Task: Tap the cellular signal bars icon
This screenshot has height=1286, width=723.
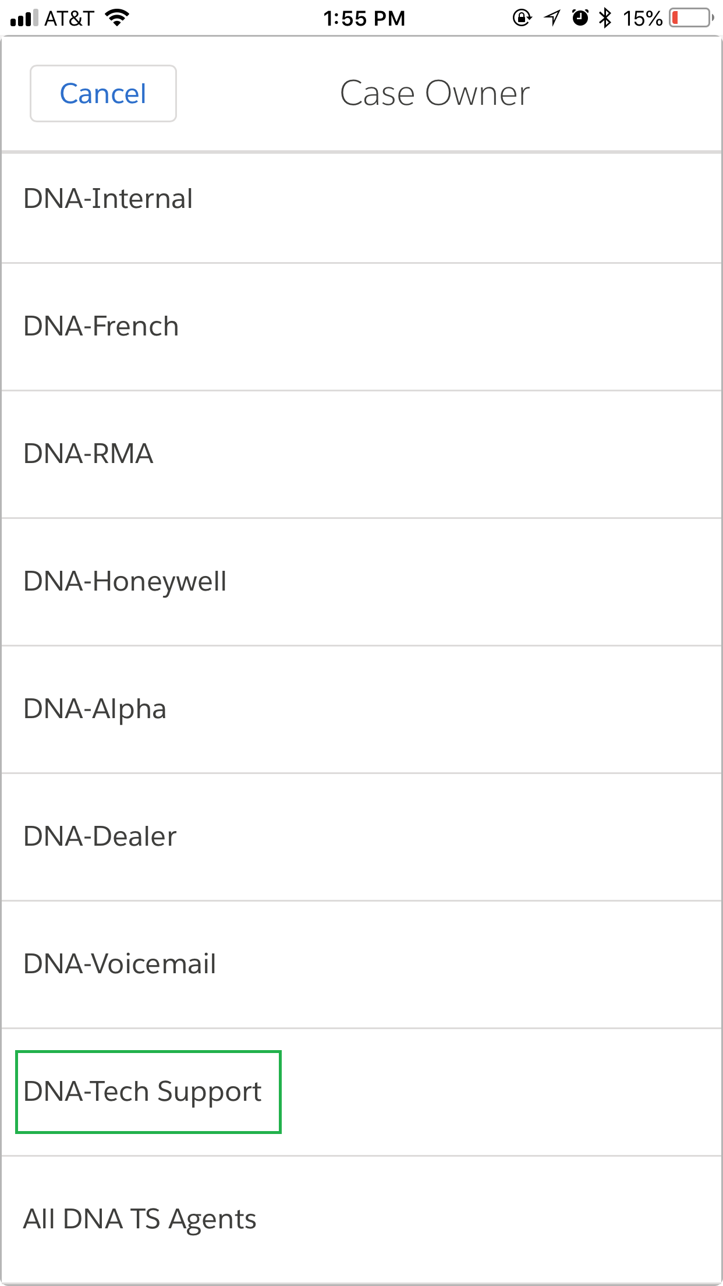Action: click(24, 18)
